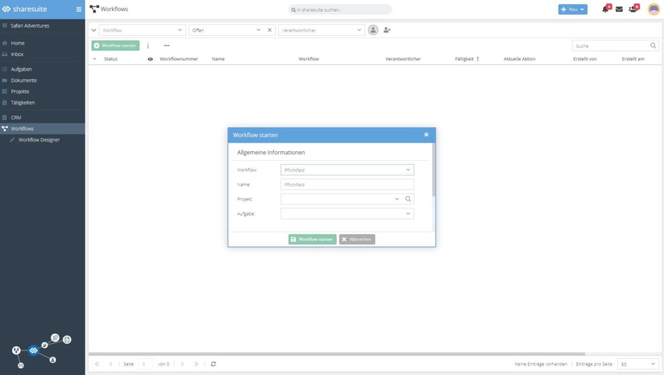Toggle the person filter icon
The image size is (664, 375).
[373, 30]
